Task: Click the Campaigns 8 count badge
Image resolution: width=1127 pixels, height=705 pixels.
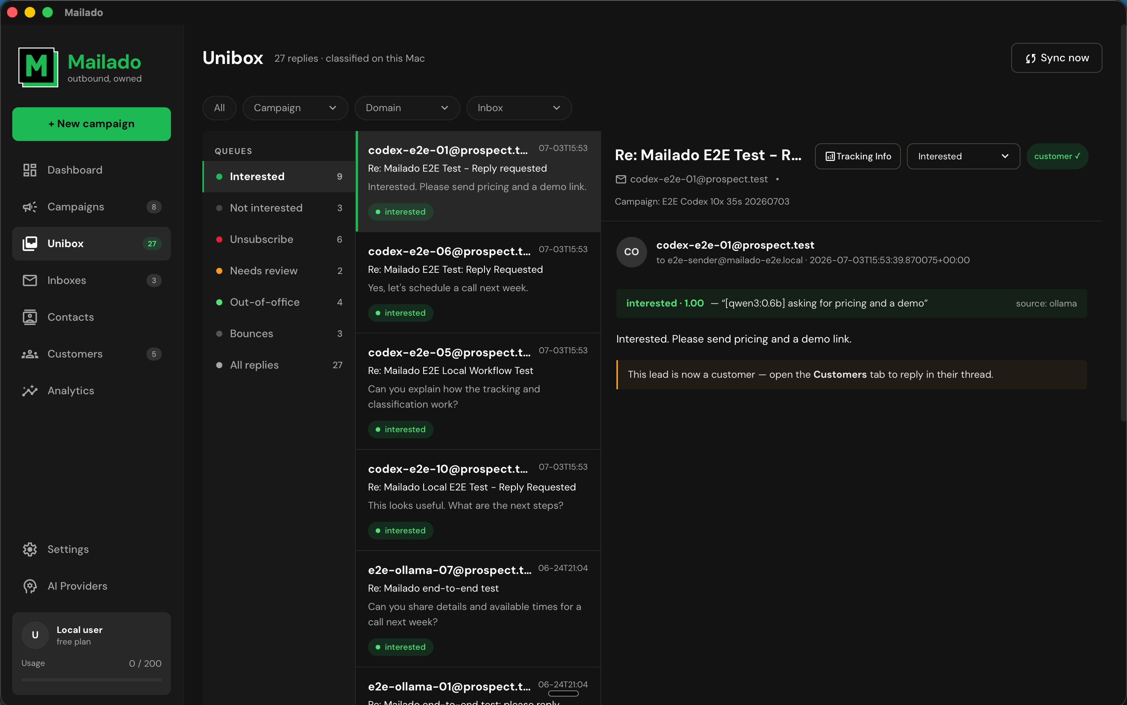Action: [154, 207]
